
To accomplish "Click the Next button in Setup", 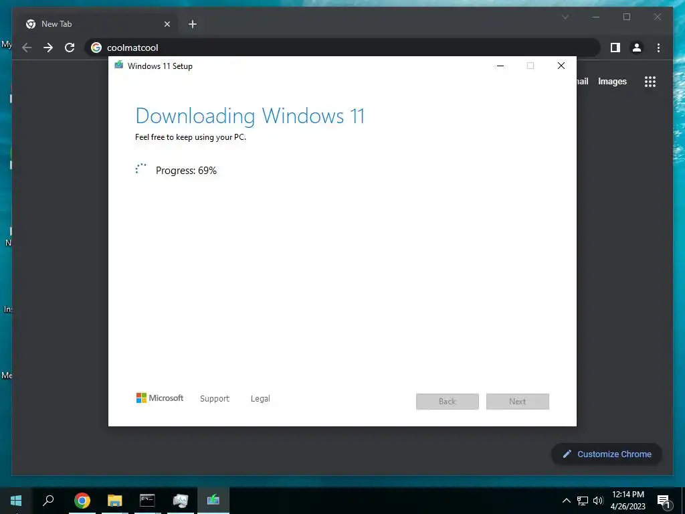I will [518, 402].
